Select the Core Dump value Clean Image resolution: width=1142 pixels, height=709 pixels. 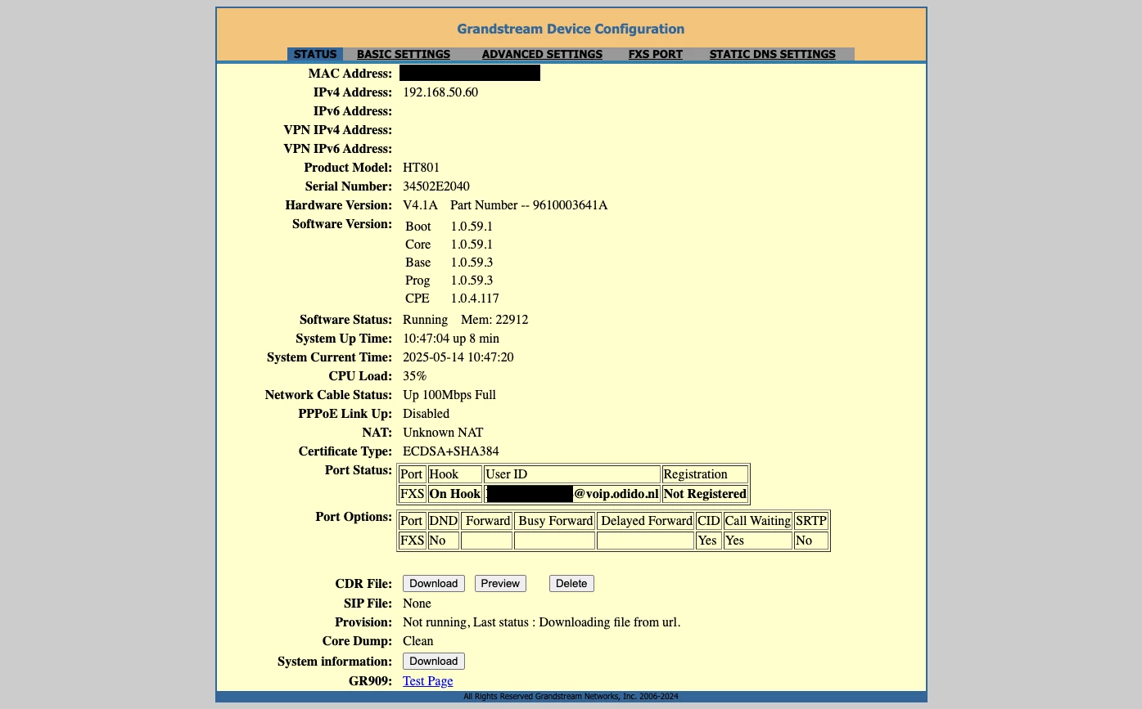coord(418,640)
